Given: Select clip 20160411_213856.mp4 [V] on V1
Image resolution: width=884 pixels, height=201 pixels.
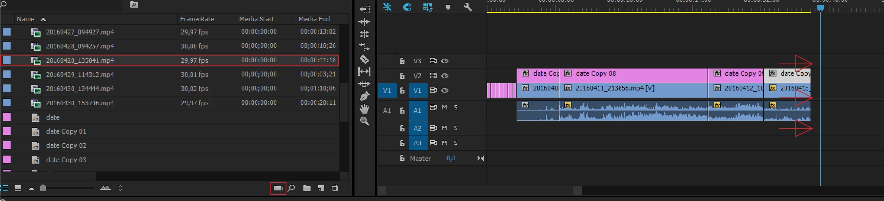Looking at the screenshot, I should coord(633,90).
